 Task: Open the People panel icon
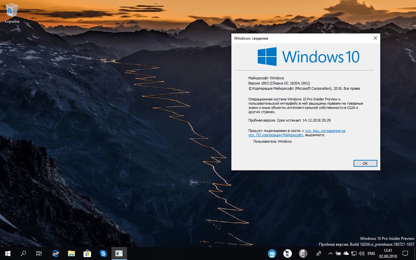[x=319, y=253]
